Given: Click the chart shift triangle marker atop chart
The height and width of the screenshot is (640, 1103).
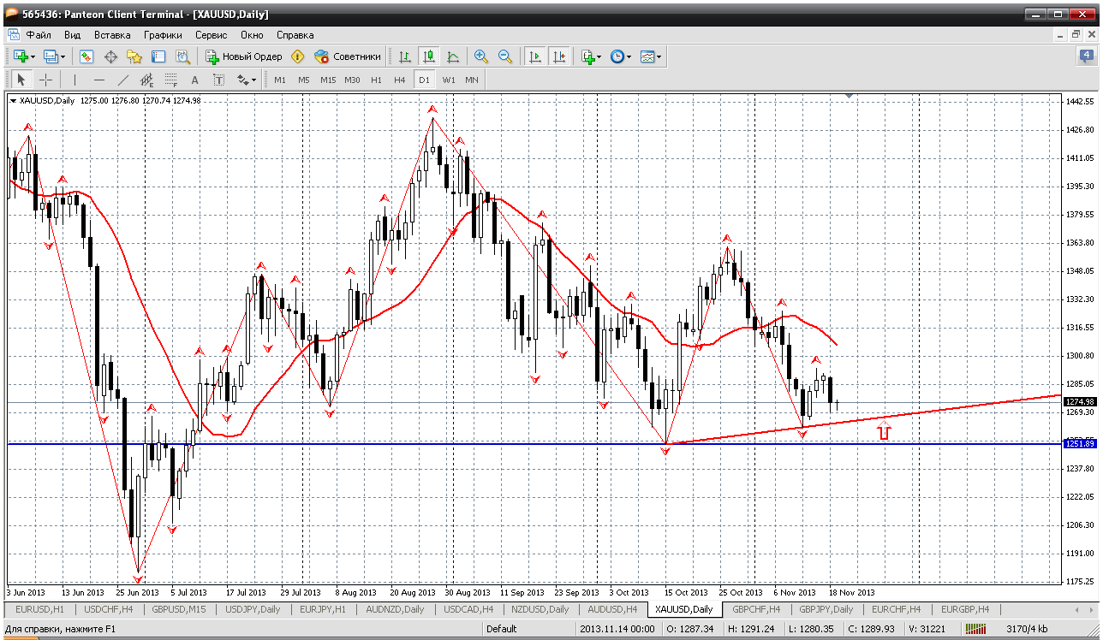Looking at the screenshot, I should click(849, 97).
